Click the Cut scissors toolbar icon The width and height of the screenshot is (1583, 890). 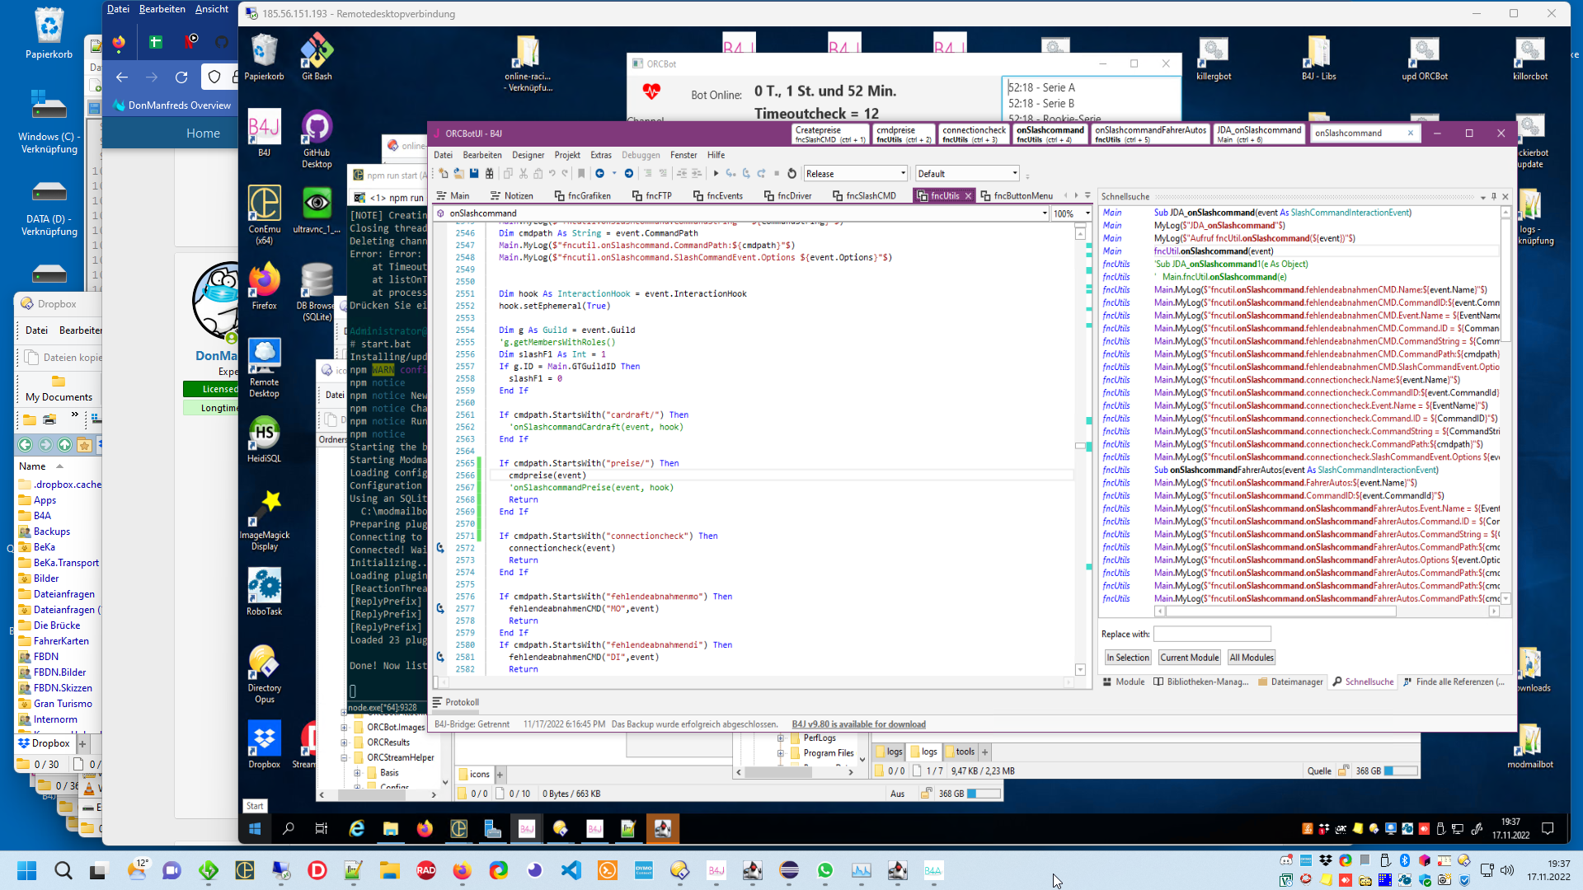(x=523, y=174)
